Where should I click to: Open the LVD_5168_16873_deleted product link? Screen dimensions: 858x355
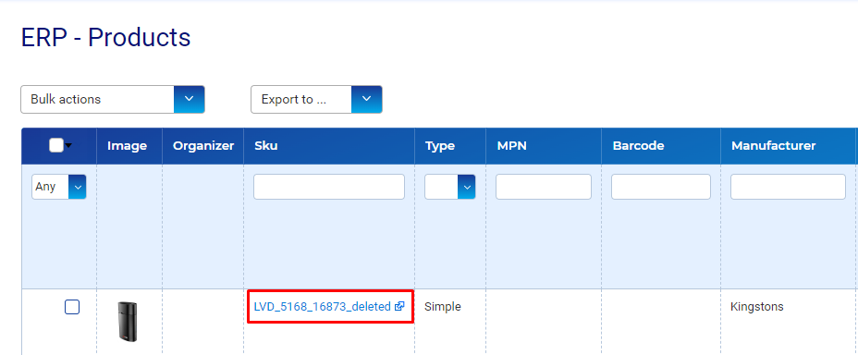(323, 307)
